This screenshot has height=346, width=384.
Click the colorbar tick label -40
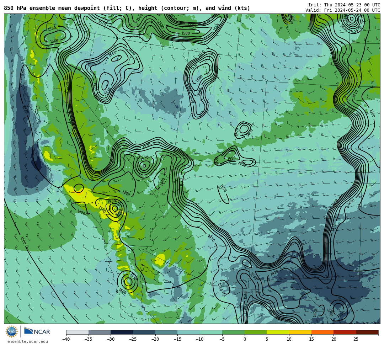[x=66, y=339]
